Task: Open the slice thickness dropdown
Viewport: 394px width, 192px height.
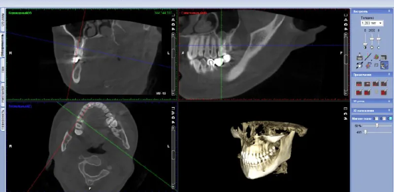Action: pos(372,23)
